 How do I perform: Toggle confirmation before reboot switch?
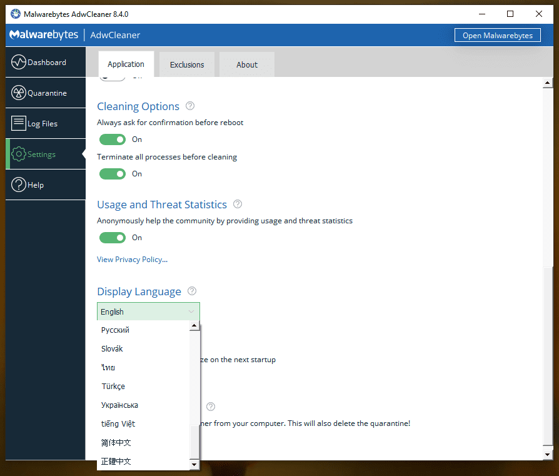113,139
